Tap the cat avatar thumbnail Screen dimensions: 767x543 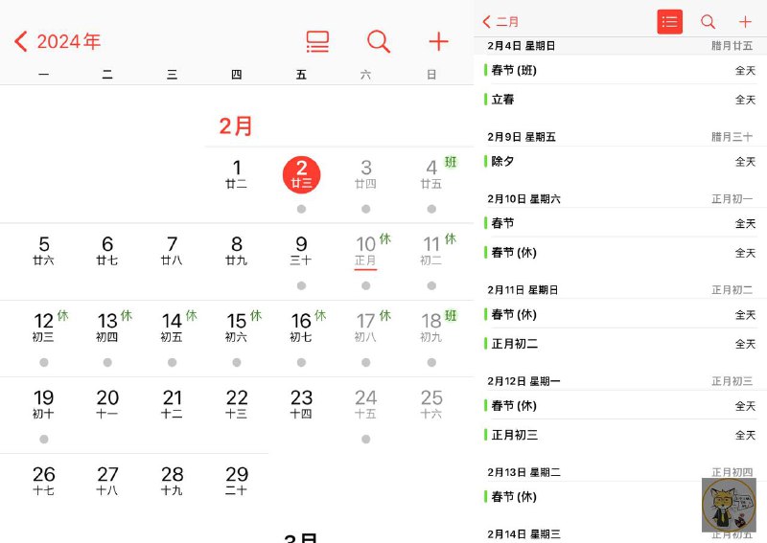(729, 505)
